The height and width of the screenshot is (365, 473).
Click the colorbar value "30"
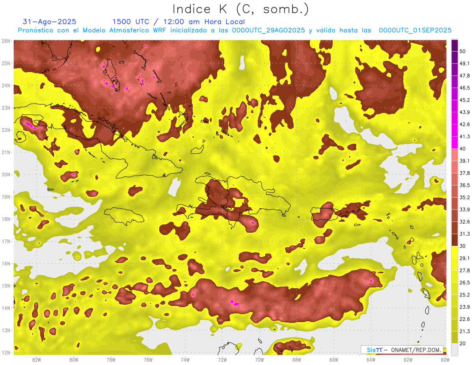(x=463, y=246)
